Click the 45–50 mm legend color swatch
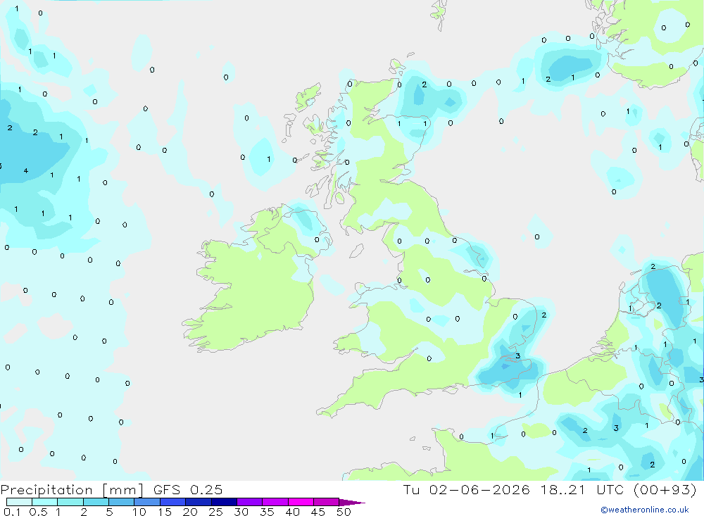 (x=327, y=502)
